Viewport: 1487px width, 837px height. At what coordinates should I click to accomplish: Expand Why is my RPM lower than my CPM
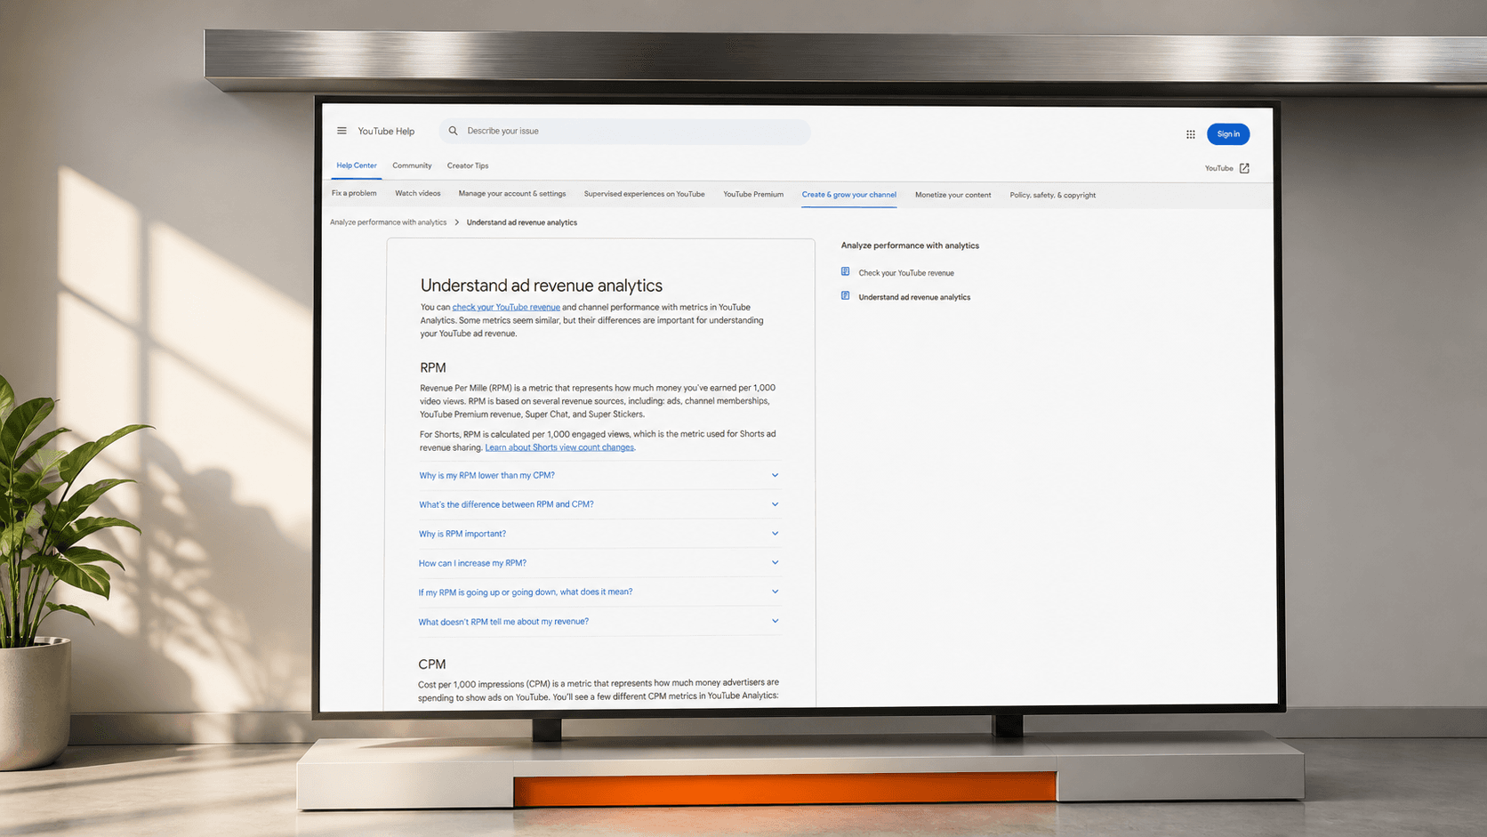(x=599, y=475)
